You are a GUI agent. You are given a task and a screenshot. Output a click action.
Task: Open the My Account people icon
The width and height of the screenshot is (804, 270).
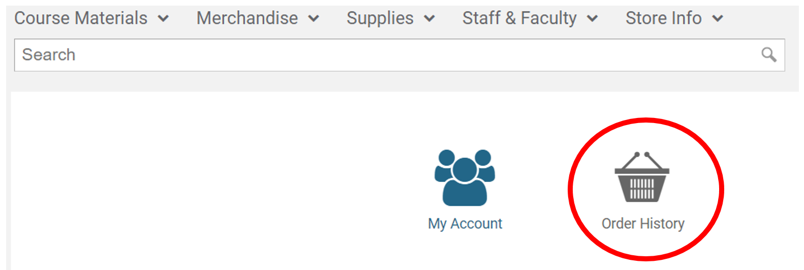pos(465,177)
